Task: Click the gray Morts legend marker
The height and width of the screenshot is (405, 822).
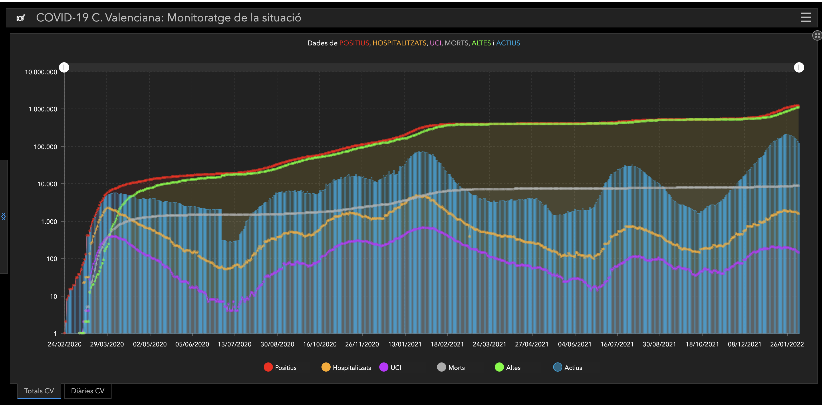Action: [x=441, y=367]
